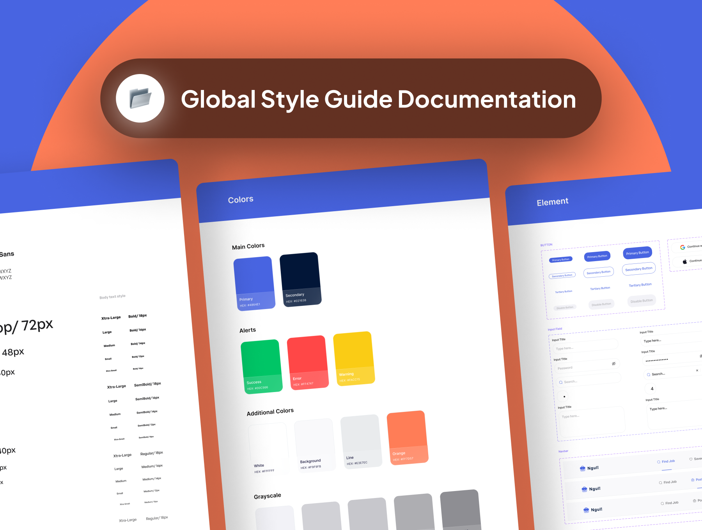The image size is (702, 530).
Task: Click the briefcase logo in the bottom navbar
Action: 586,510
